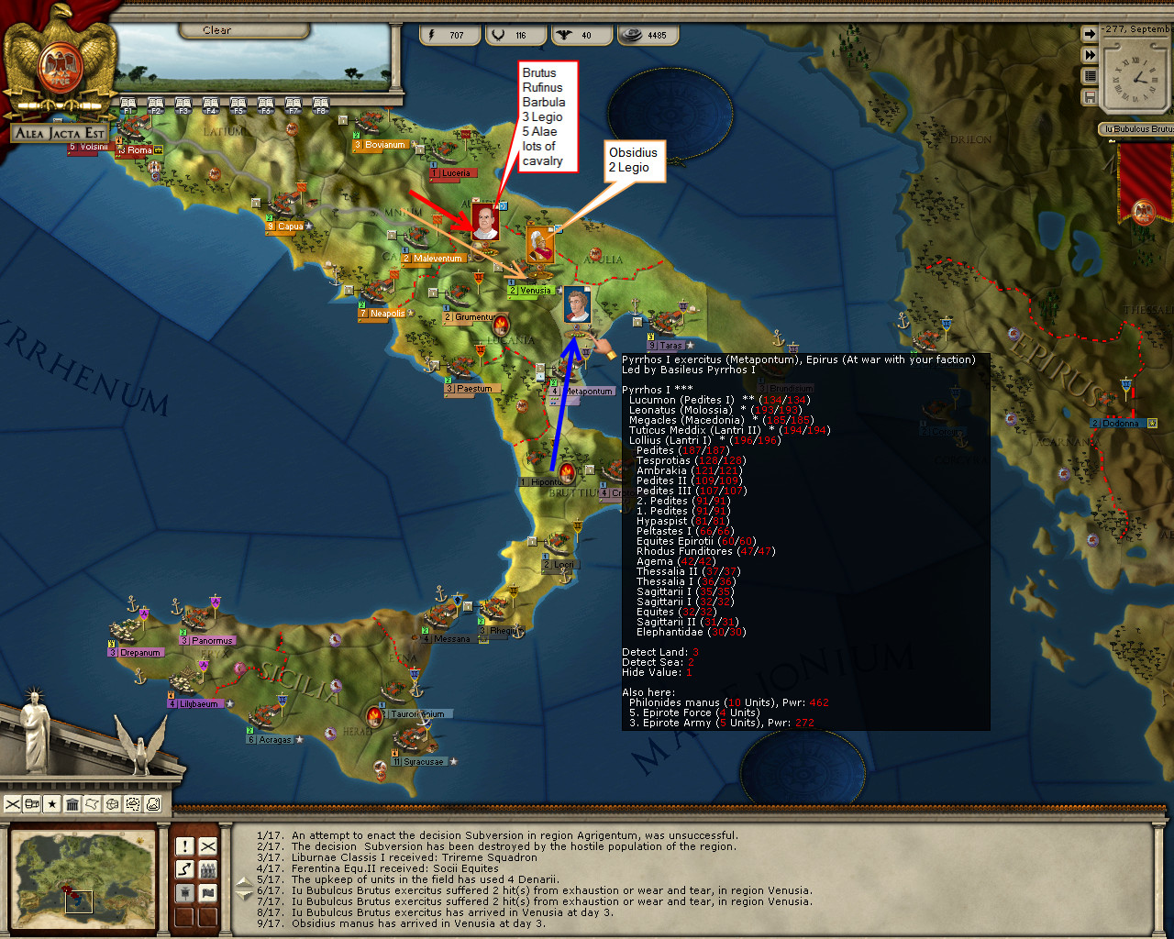Open the F1 ledger book tab
This screenshot has height=939, width=1174.
(128, 105)
